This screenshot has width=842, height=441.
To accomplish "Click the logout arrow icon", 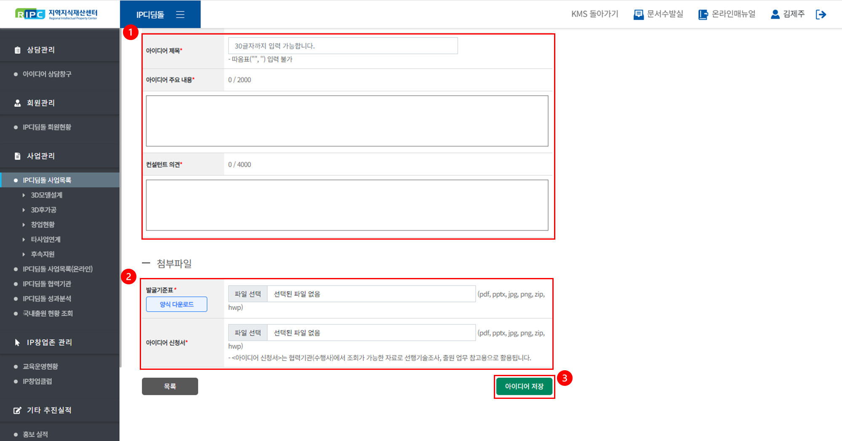I will click(821, 15).
